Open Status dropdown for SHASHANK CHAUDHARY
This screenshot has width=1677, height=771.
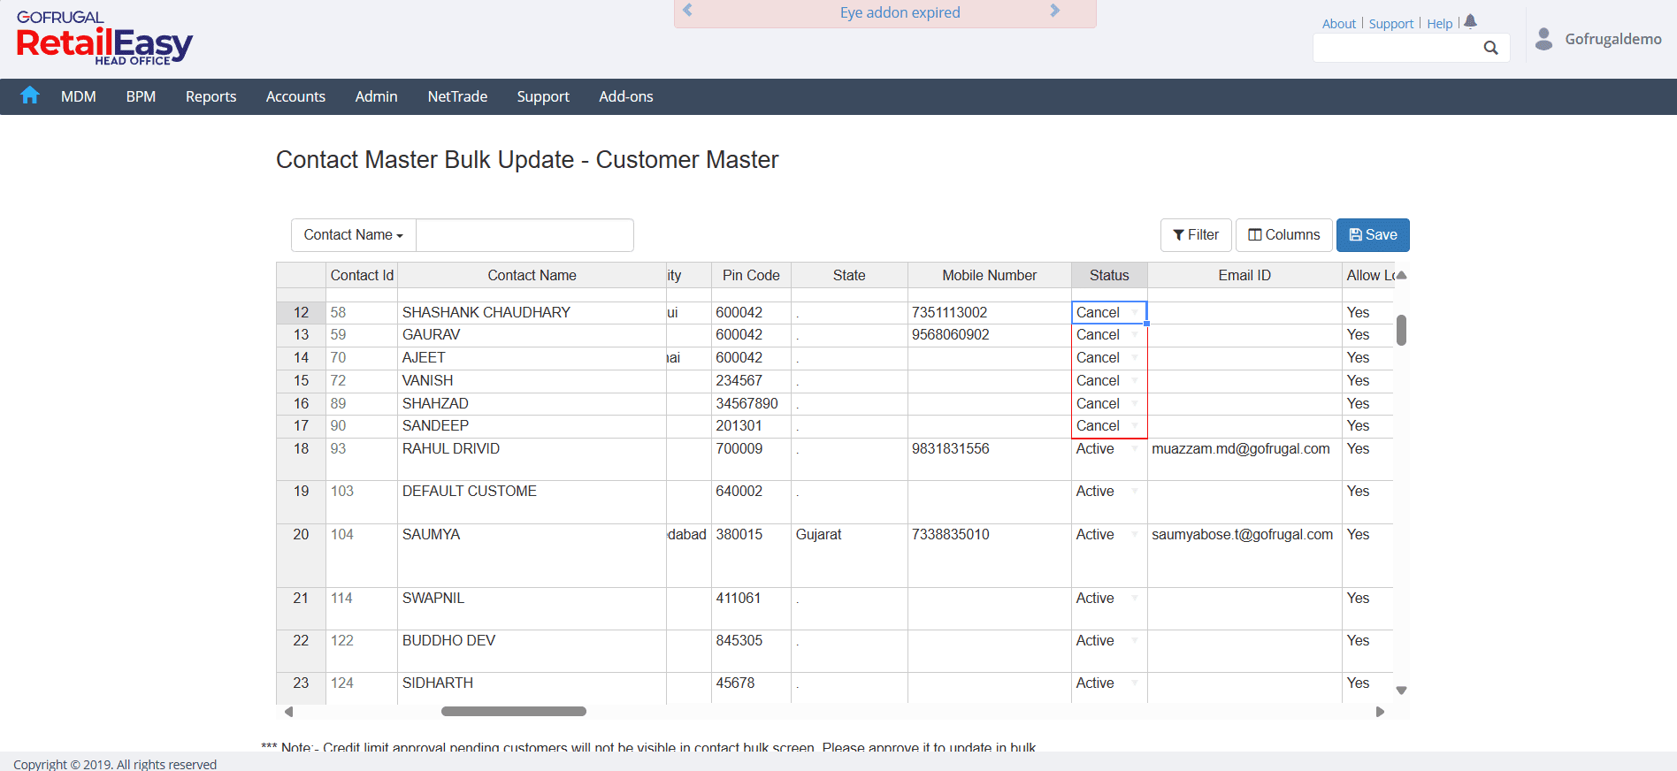pyautogui.click(x=1135, y=313)
